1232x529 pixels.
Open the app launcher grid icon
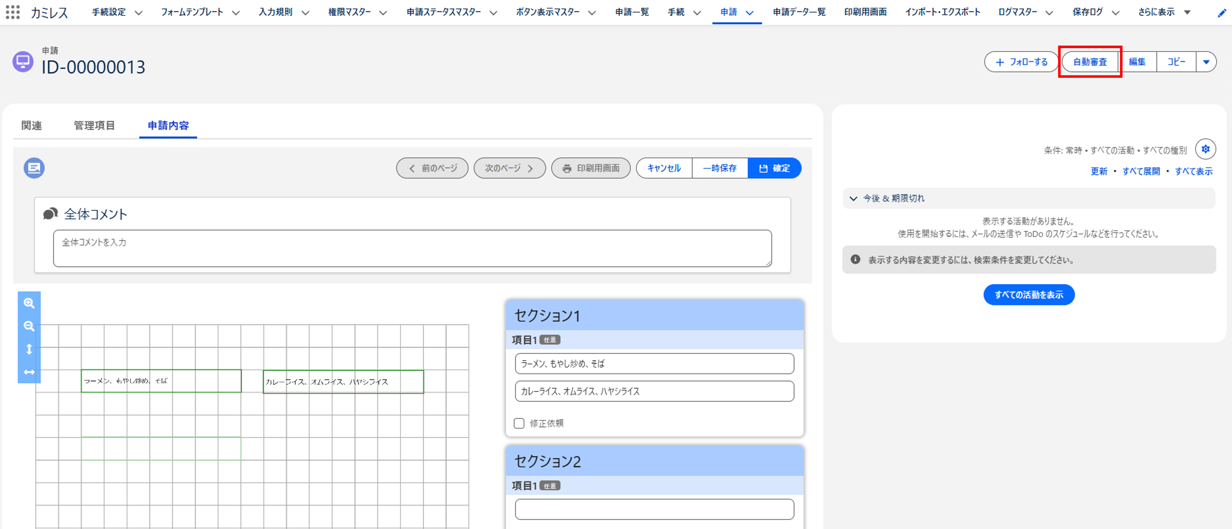(x=12, y=12)
